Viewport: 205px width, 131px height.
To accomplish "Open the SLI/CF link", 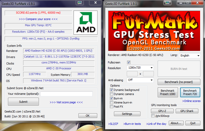I will [113, 124].
